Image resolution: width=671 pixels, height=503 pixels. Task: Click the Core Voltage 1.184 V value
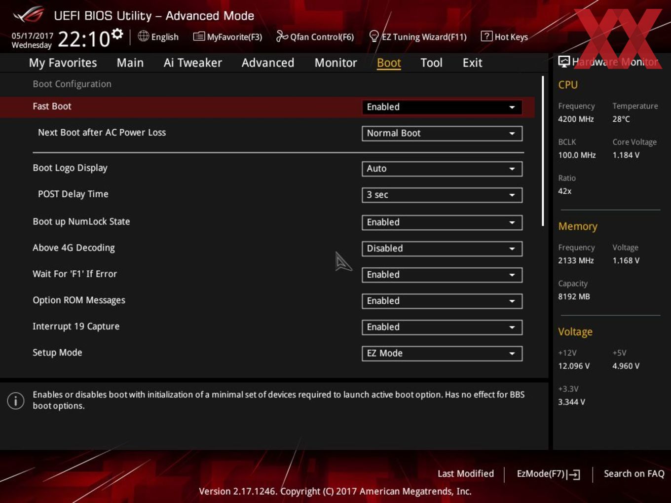coord(626,155)
